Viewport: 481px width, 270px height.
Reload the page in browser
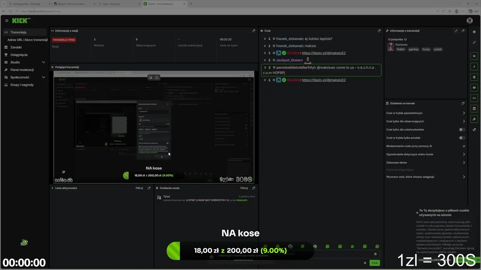(x=10, y=11)
